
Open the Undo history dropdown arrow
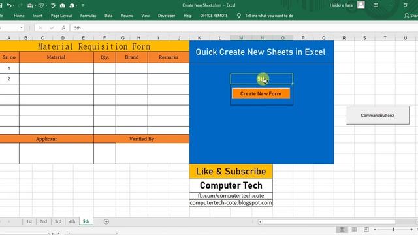[14, 5]
